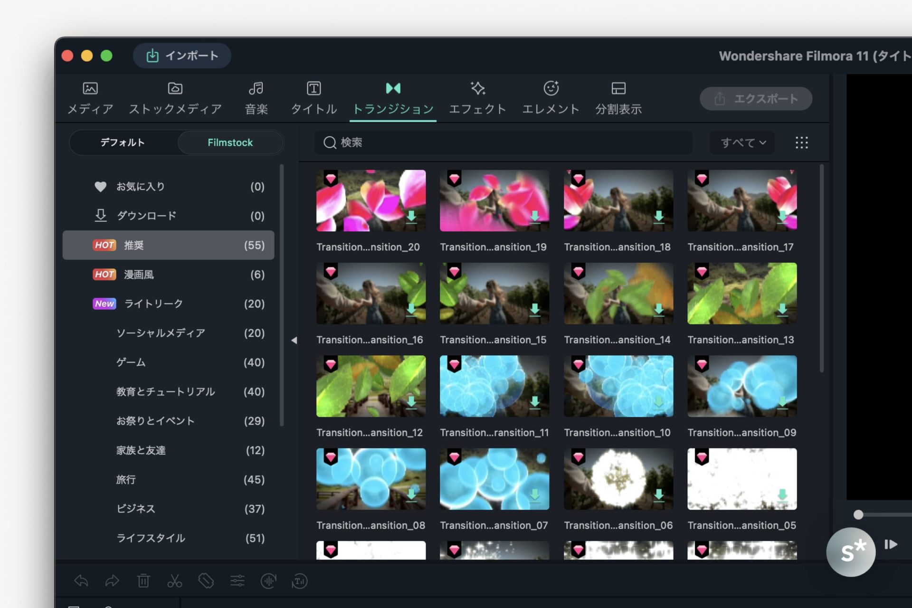Click the audio denoise circle icon
This screenshot has width=912, height=608.
[268, 581]
